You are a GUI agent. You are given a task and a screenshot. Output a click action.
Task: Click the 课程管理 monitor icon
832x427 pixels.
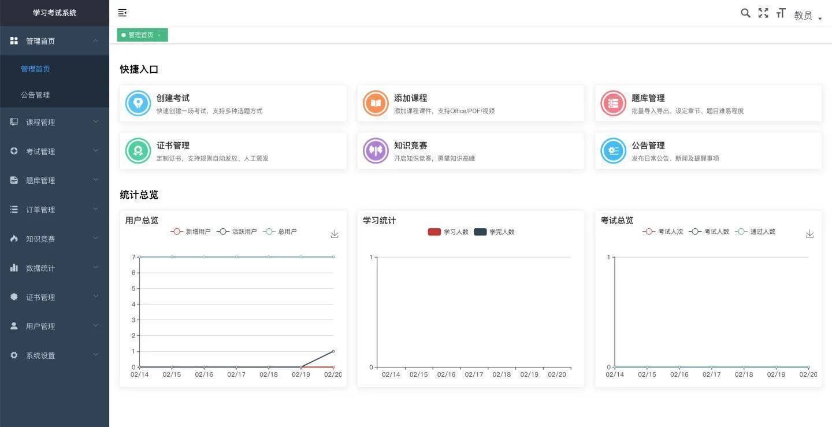click(14, 122)
